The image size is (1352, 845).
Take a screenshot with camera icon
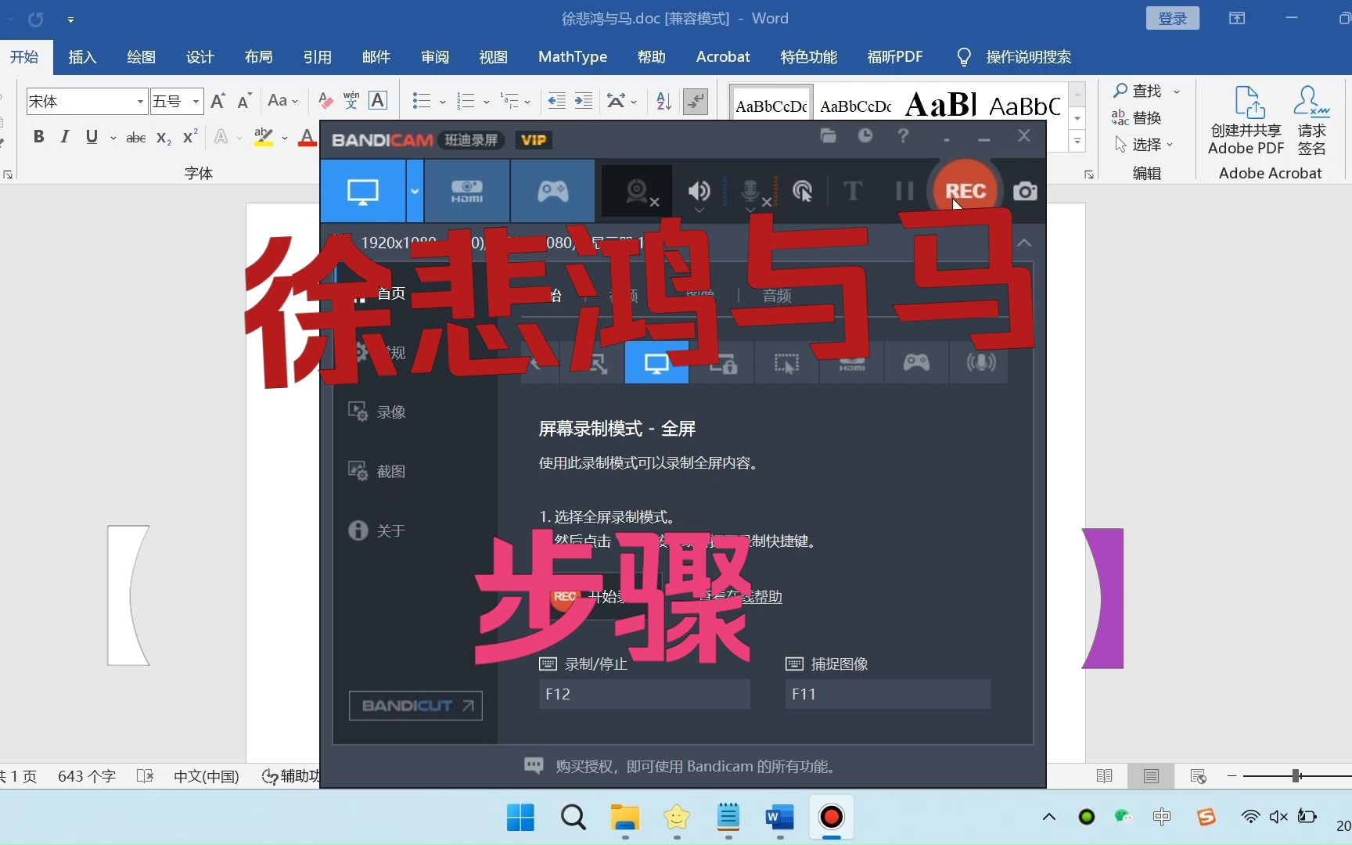[1025, 192]
